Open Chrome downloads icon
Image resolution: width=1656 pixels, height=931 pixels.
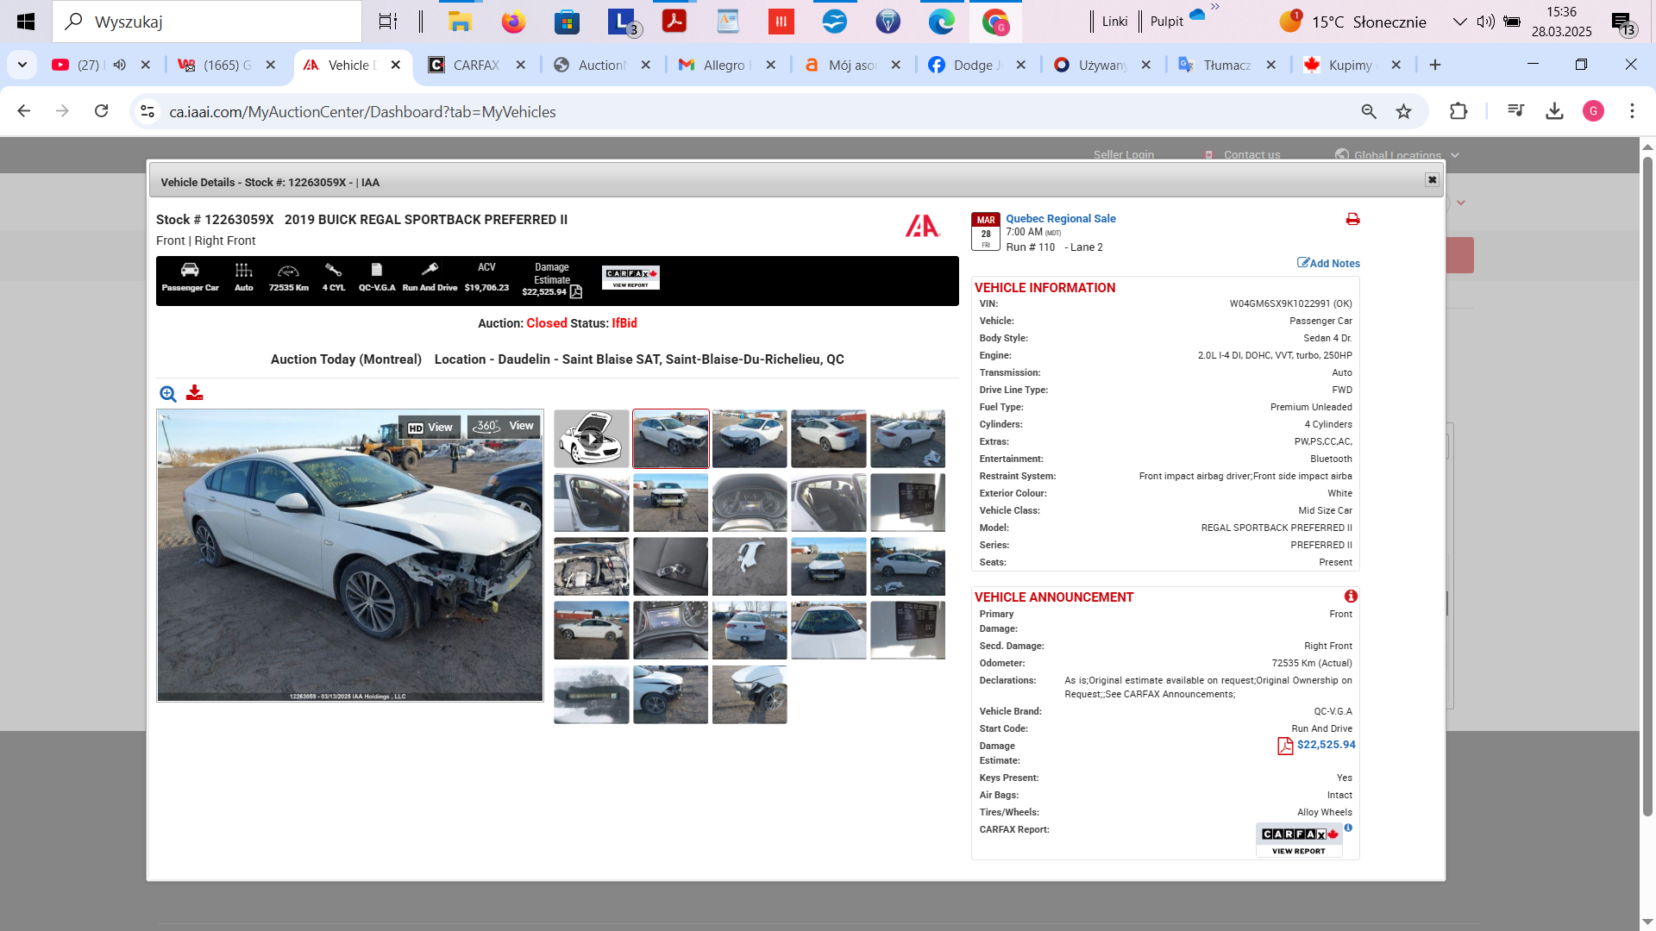pos(1554,111)
